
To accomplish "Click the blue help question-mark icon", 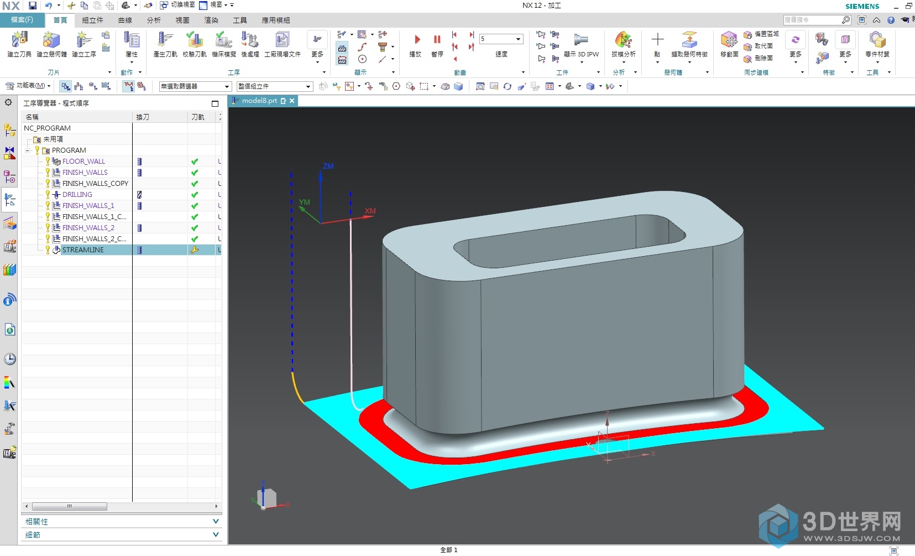I will tap(891, 20).
